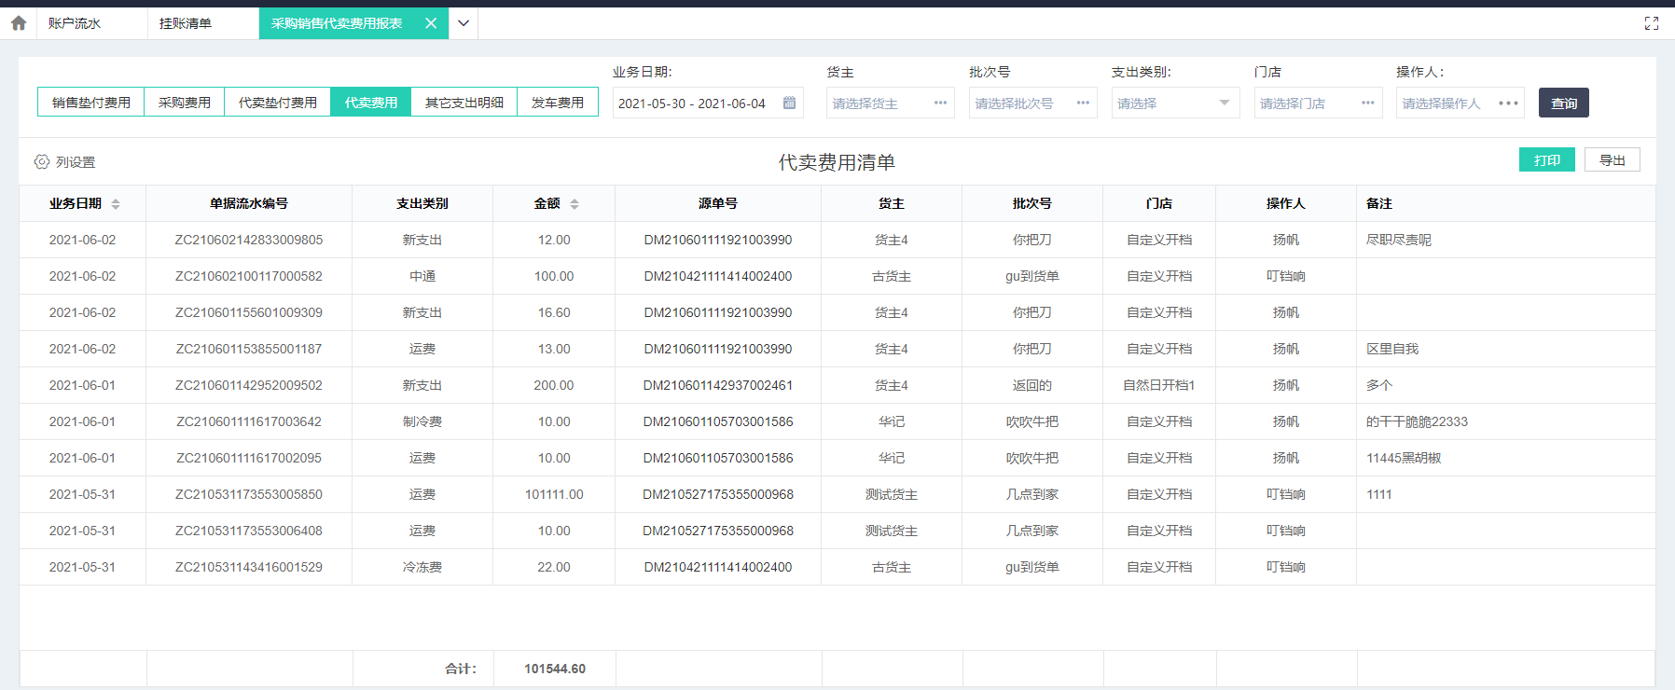Expand the tab list chevron dropdown
The image size is (1675, 690).
[x=464, y=23]
